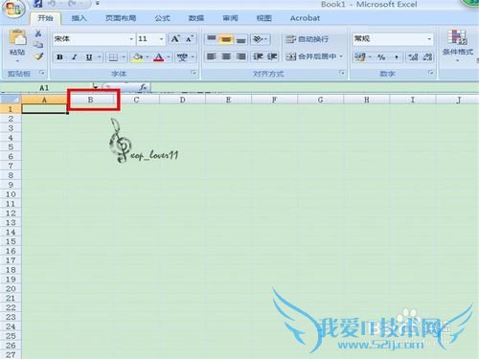Toggle Underline formatting

[x=89, y=57]
